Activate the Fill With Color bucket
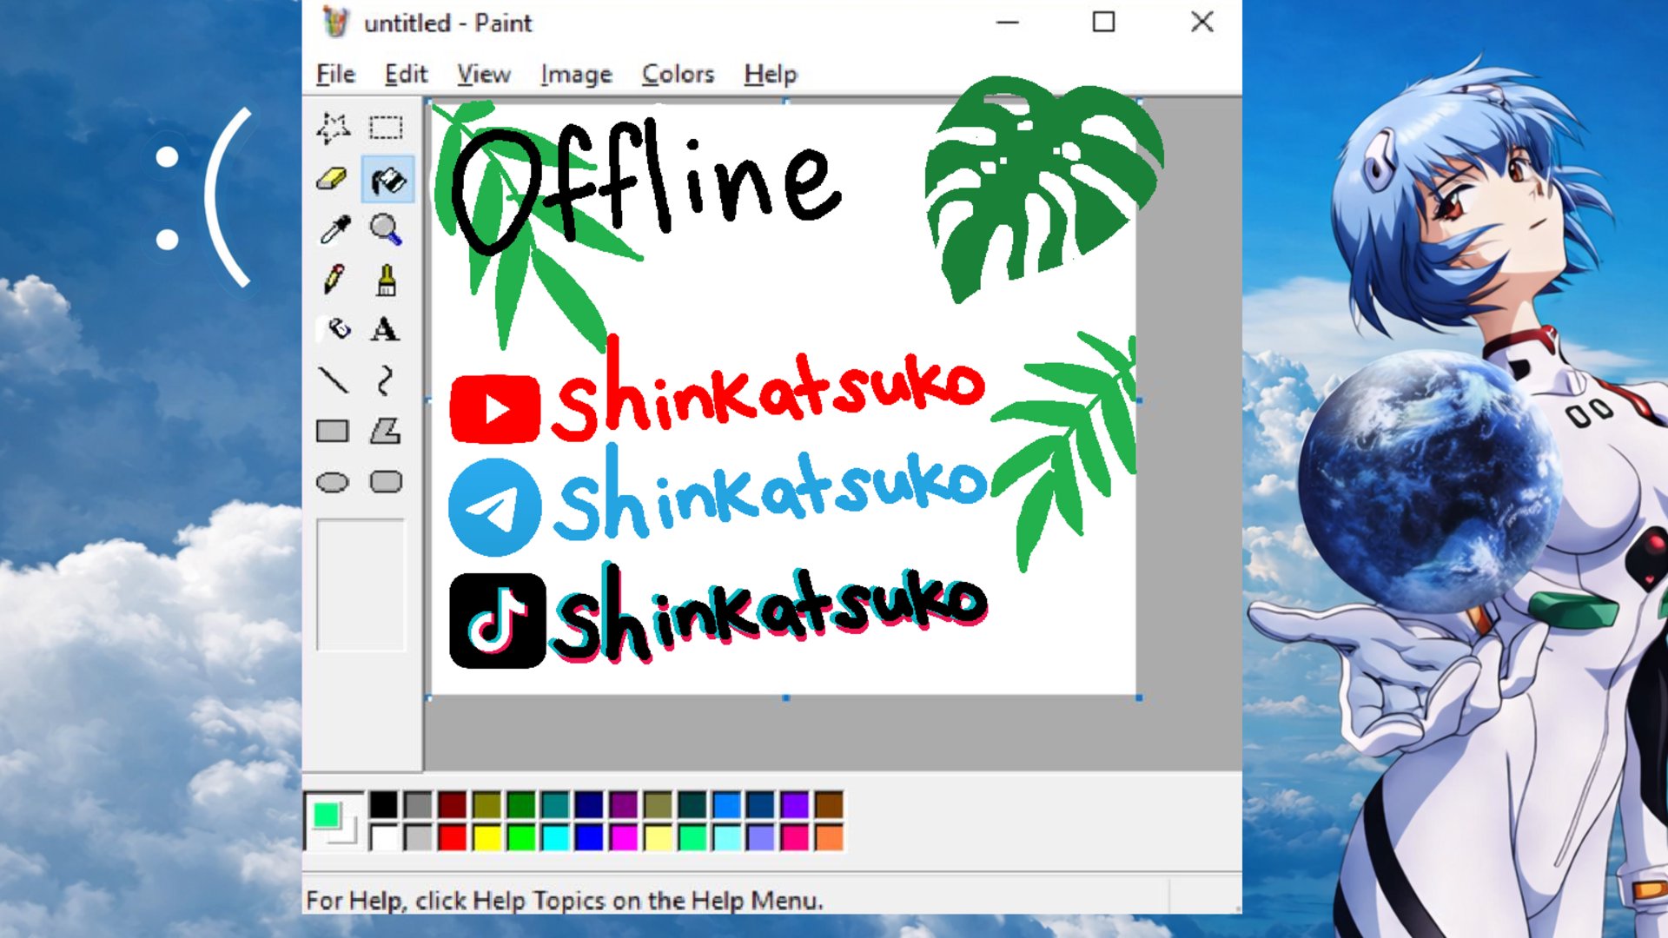Image resolution: width=1668 pixels, height=938 pixels. coord(387,180)
